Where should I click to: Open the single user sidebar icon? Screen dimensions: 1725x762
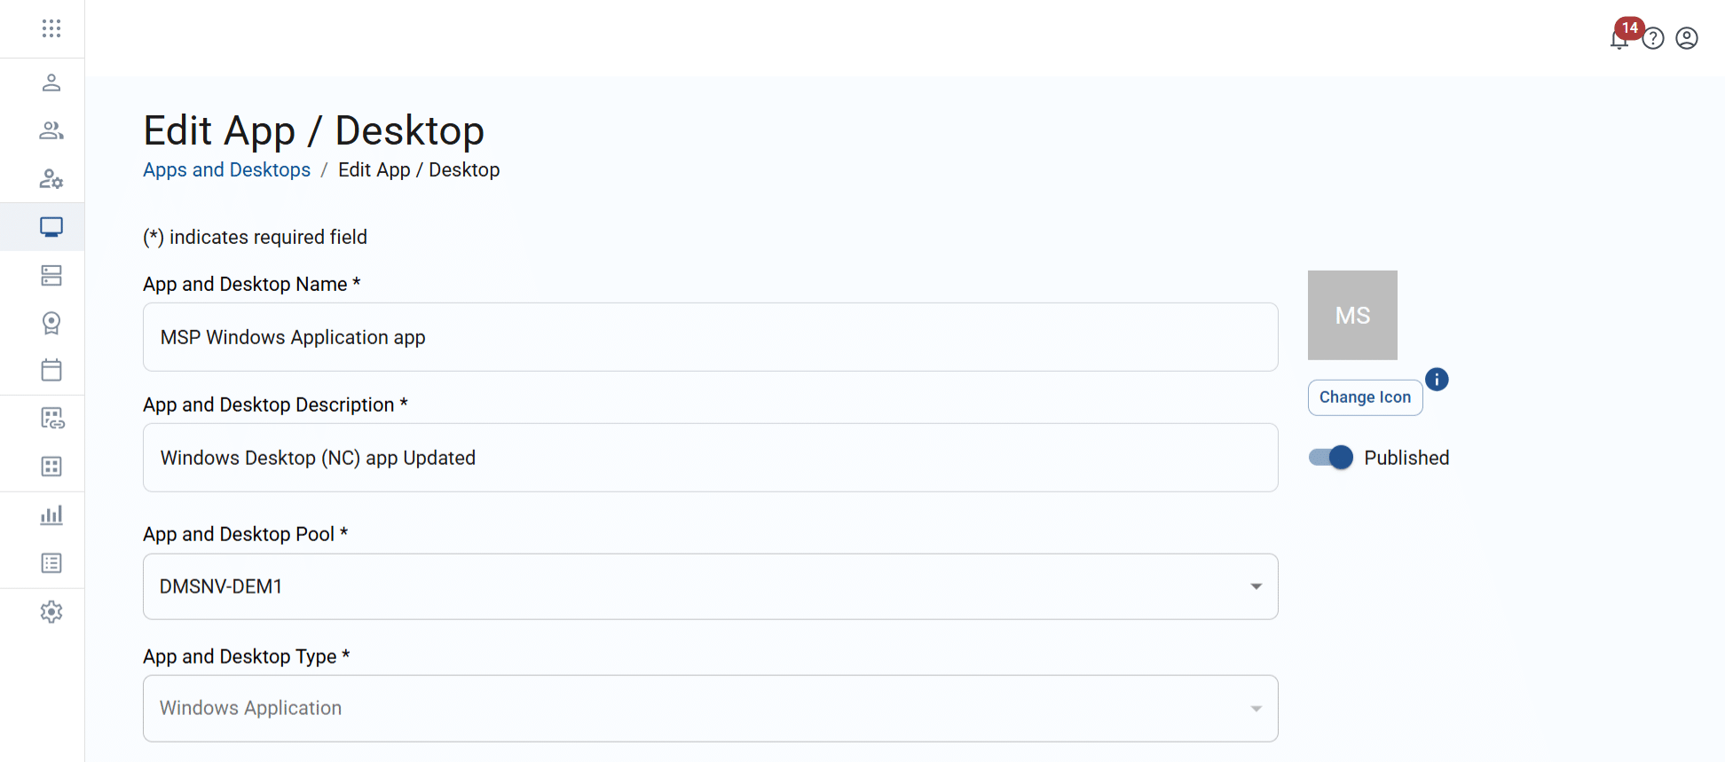pos(51,82)
